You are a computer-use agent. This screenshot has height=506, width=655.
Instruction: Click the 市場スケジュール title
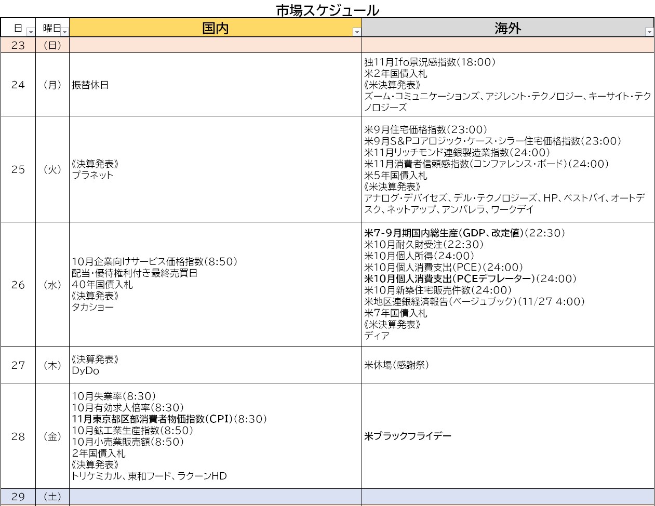[x=327, y=10]
